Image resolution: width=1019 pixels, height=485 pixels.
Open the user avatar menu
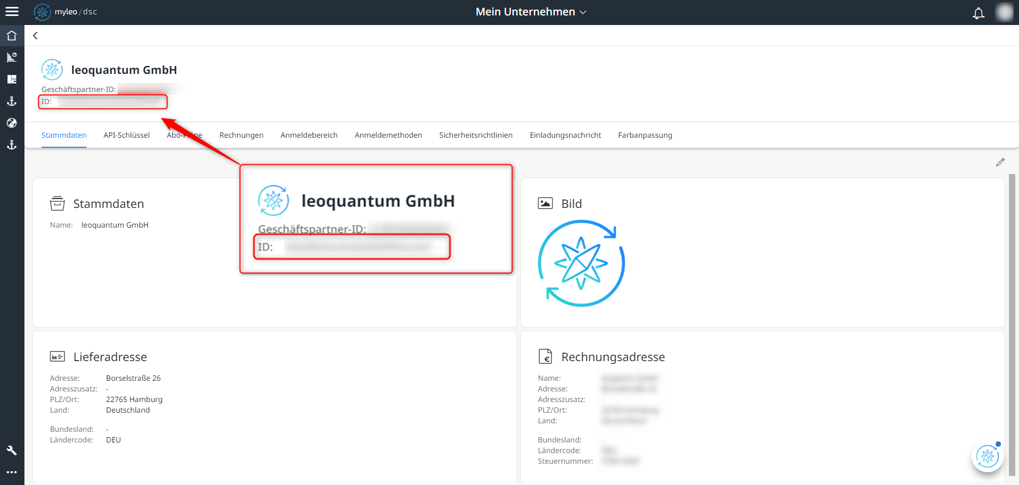click(1004, 12)
